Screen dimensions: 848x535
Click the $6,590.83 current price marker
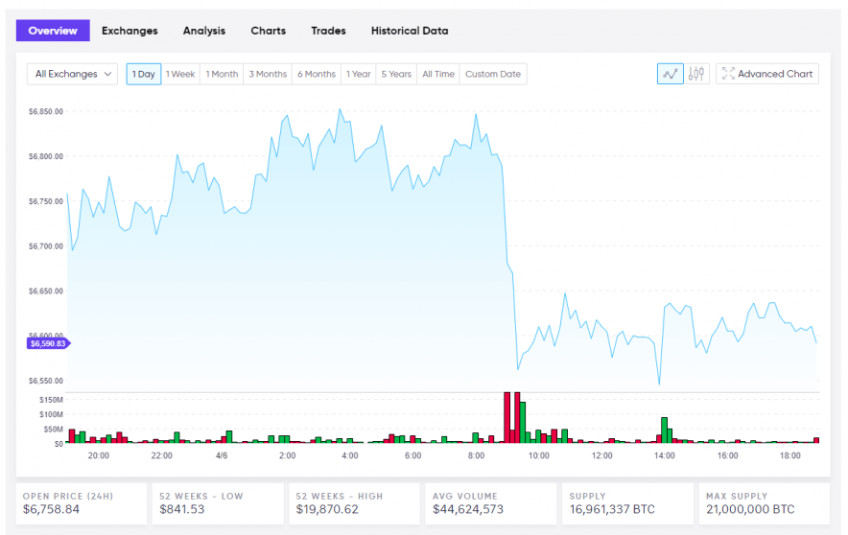[48, 343]
